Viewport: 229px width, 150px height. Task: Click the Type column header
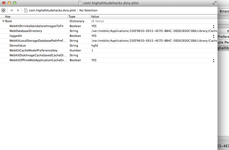(72, 17)
